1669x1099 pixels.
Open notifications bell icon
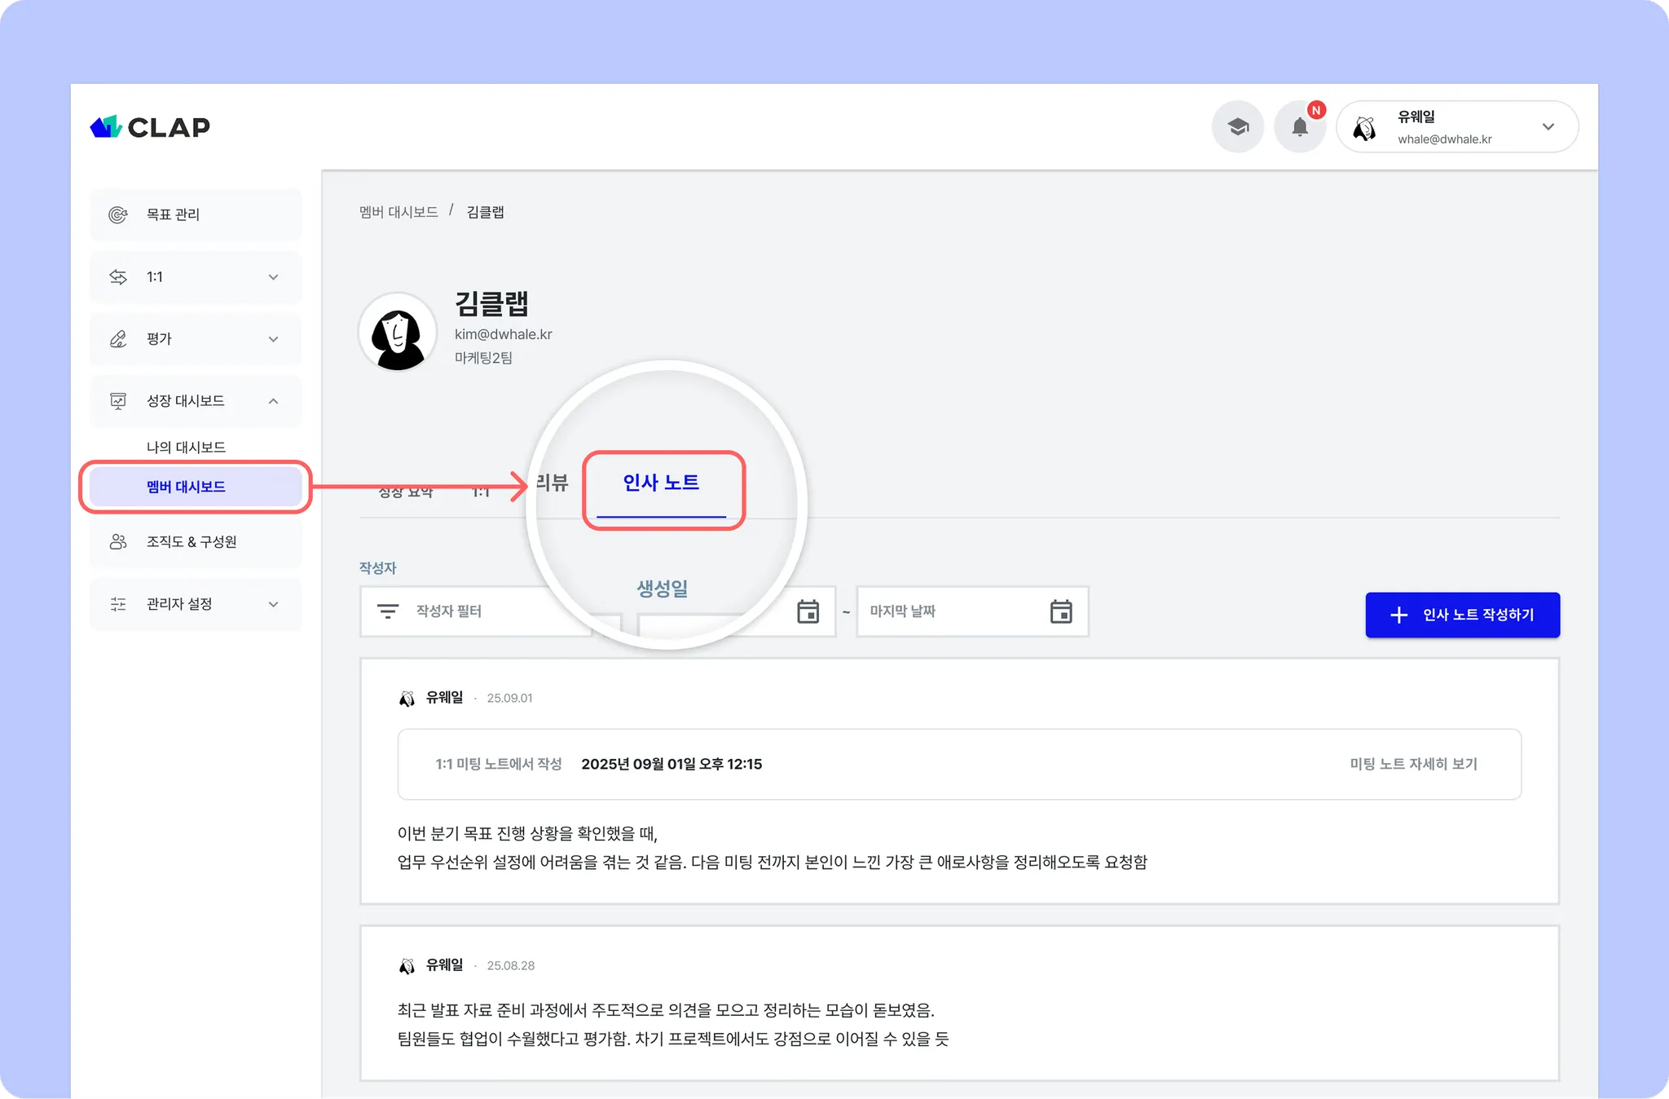tap(1300, 127)
